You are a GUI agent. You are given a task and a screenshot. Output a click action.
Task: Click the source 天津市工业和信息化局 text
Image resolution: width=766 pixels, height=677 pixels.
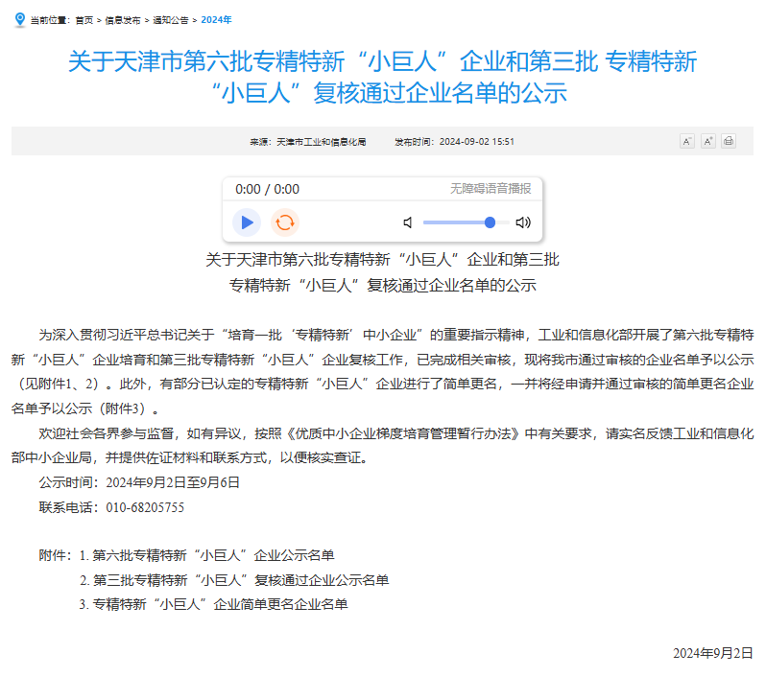[321, 141]
